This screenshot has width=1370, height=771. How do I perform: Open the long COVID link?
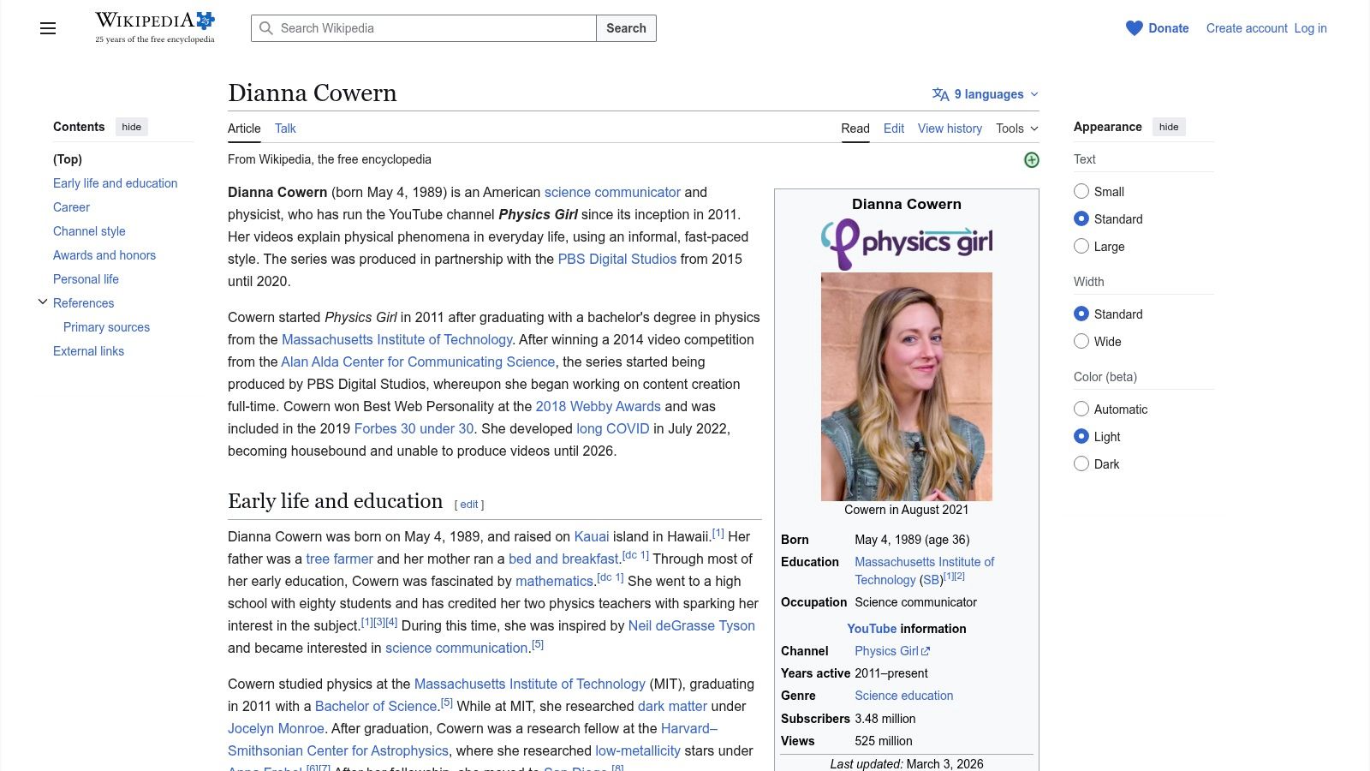click(x=613, y=428)
